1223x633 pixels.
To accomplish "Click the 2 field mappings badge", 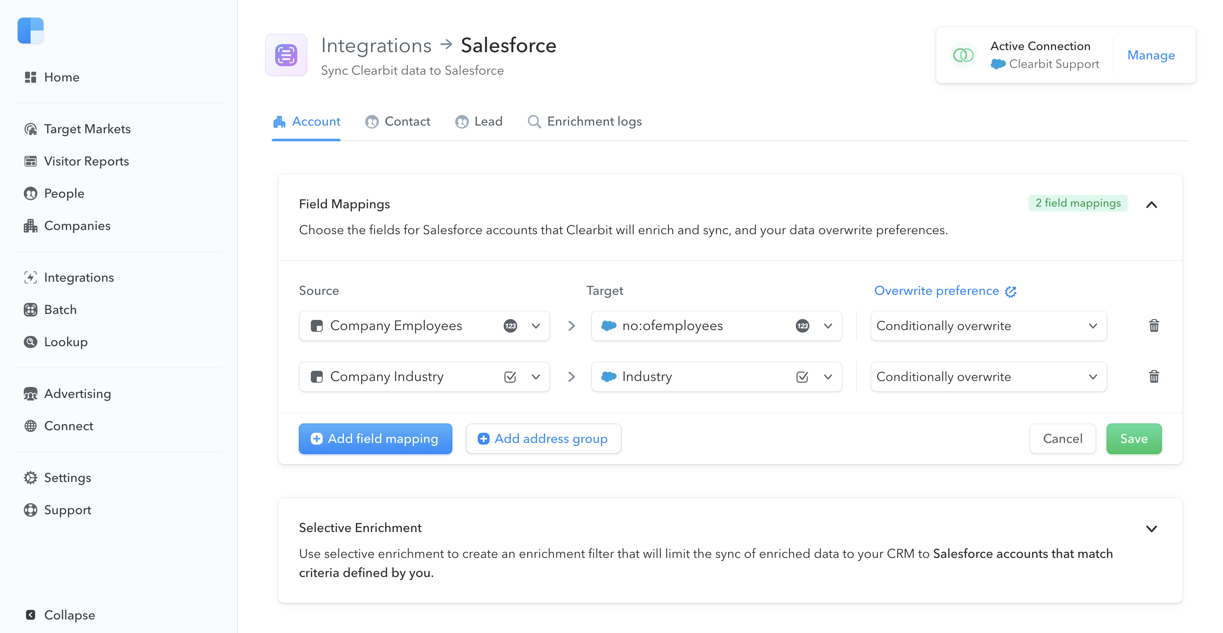I will pyautogui.click(x=1078, y=203).
